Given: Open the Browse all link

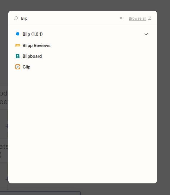Looking at the screenshot, I should [x=137, y=18].
